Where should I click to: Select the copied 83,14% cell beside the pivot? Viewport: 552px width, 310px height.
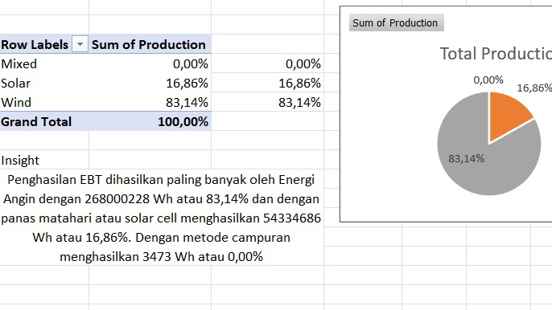click(x=267, y=102)
